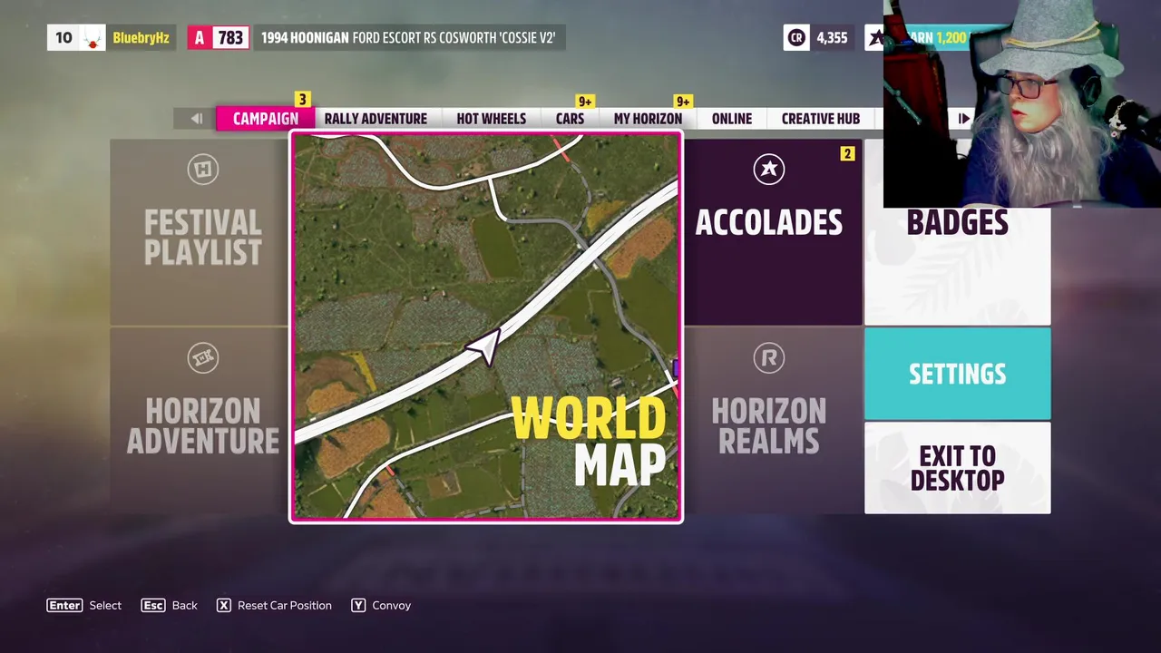Open the World Map tile

[x=486, y=327]
